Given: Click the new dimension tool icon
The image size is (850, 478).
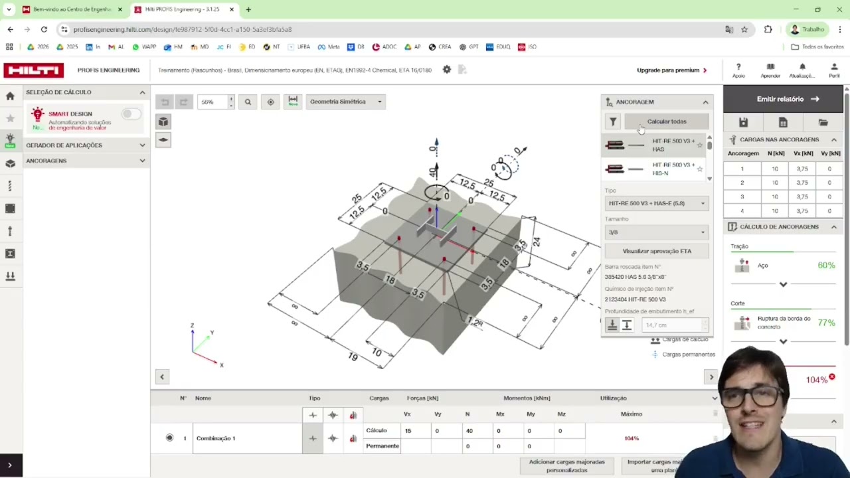Looking at the screenshot, I should pyautogui.click(x=293, y=102).
